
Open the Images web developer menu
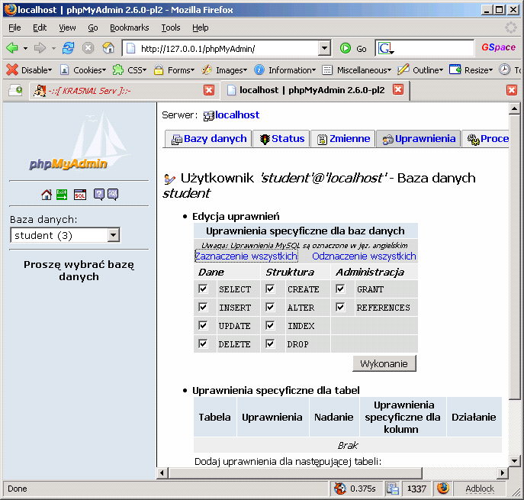tap(224, 70)
